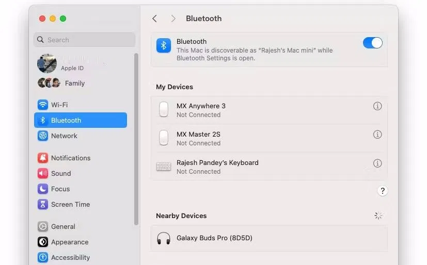Click the Galaxy Buds headphones icon
Image resolution: width=427 pixels, height=265 pixels.
[x=163, y=238]
